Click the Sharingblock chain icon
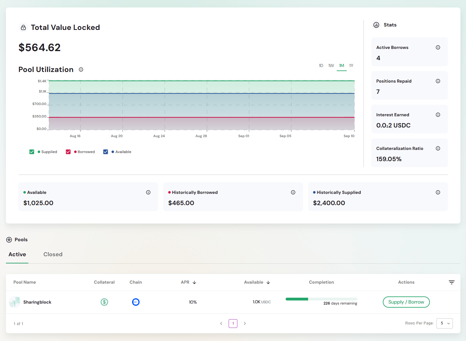The height and width of the screenshot is (341, 466). 136,302
